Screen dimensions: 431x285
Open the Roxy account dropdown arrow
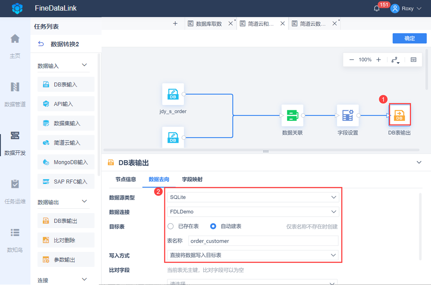coord(419,8)
